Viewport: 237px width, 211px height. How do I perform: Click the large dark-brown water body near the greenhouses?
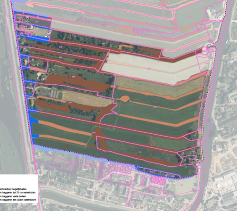tap(79, 83)
